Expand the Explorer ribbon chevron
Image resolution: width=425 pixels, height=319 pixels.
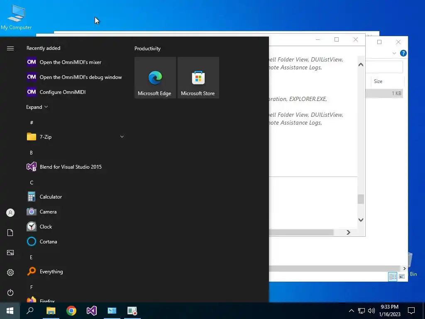coord(394,53)
